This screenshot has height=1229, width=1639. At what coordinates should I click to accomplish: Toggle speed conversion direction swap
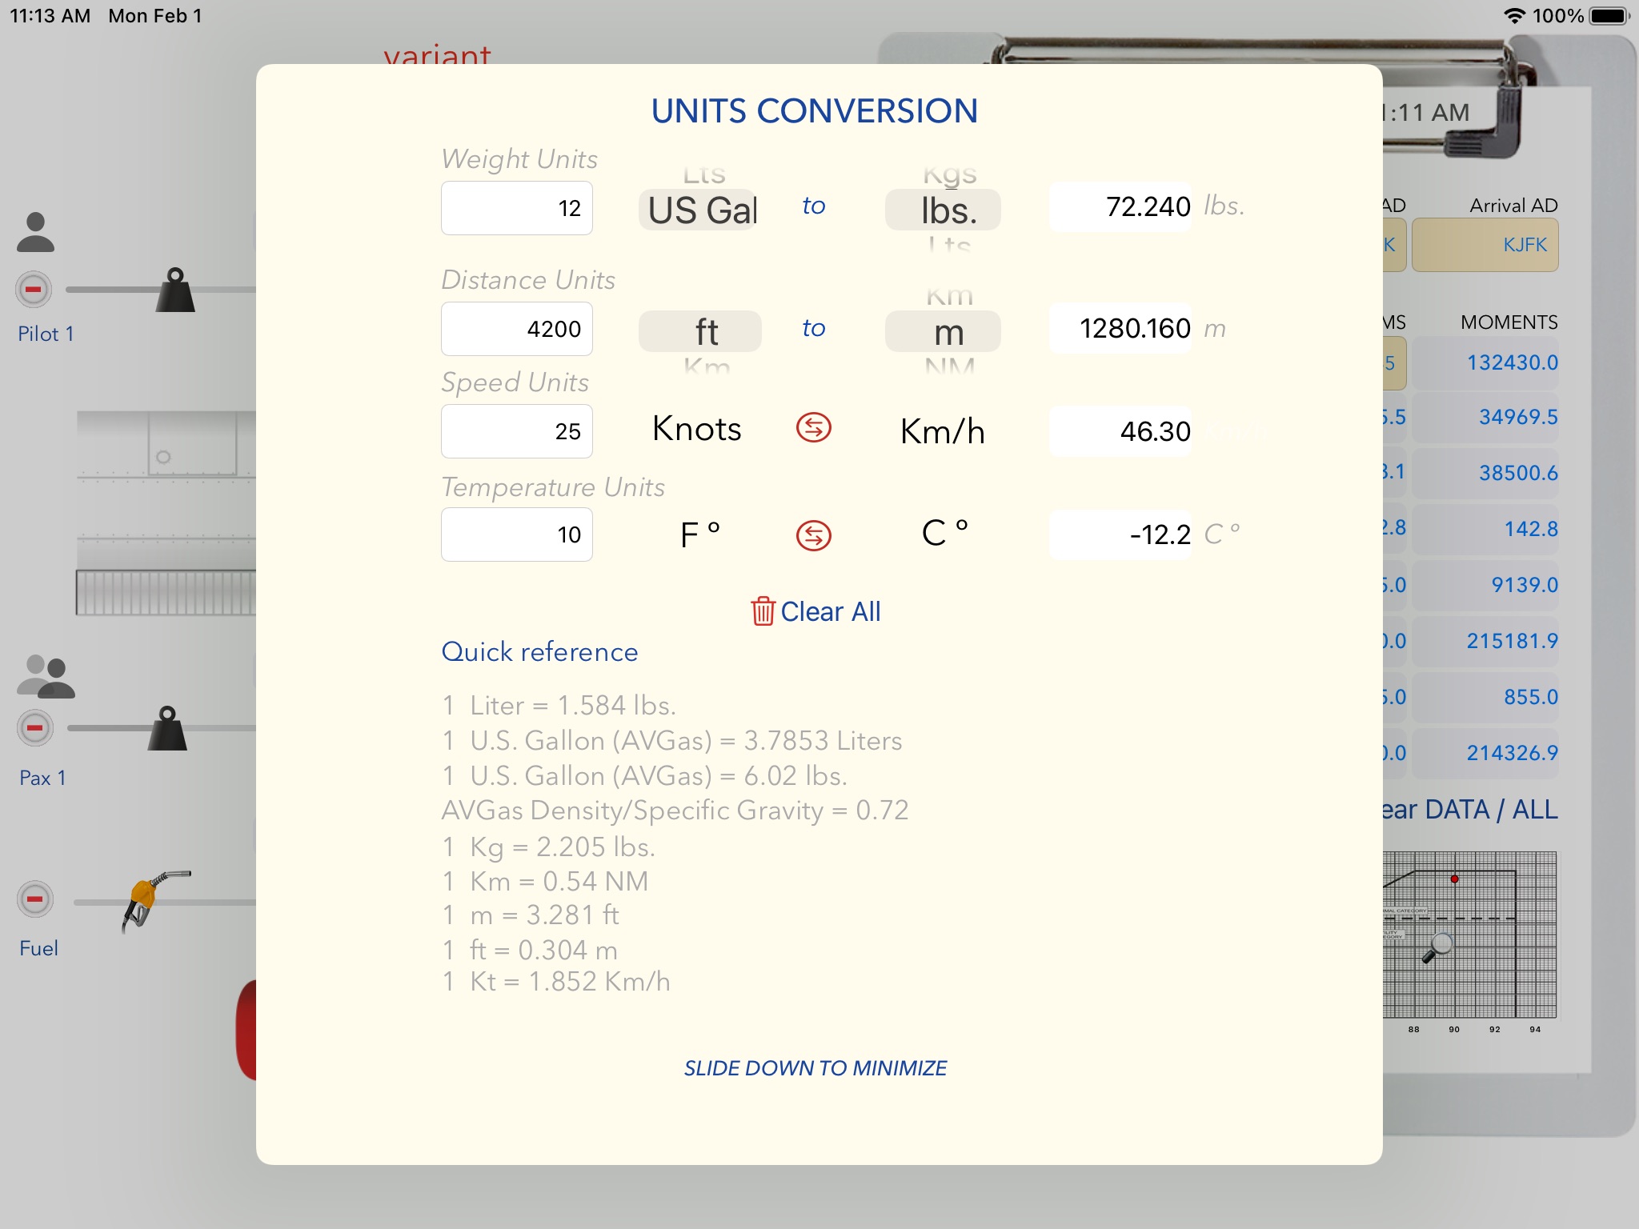point(811,430)
